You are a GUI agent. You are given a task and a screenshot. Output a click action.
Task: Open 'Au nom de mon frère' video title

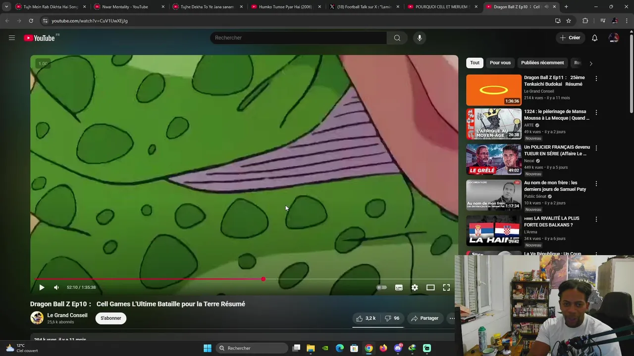click(x=555, y=186)
